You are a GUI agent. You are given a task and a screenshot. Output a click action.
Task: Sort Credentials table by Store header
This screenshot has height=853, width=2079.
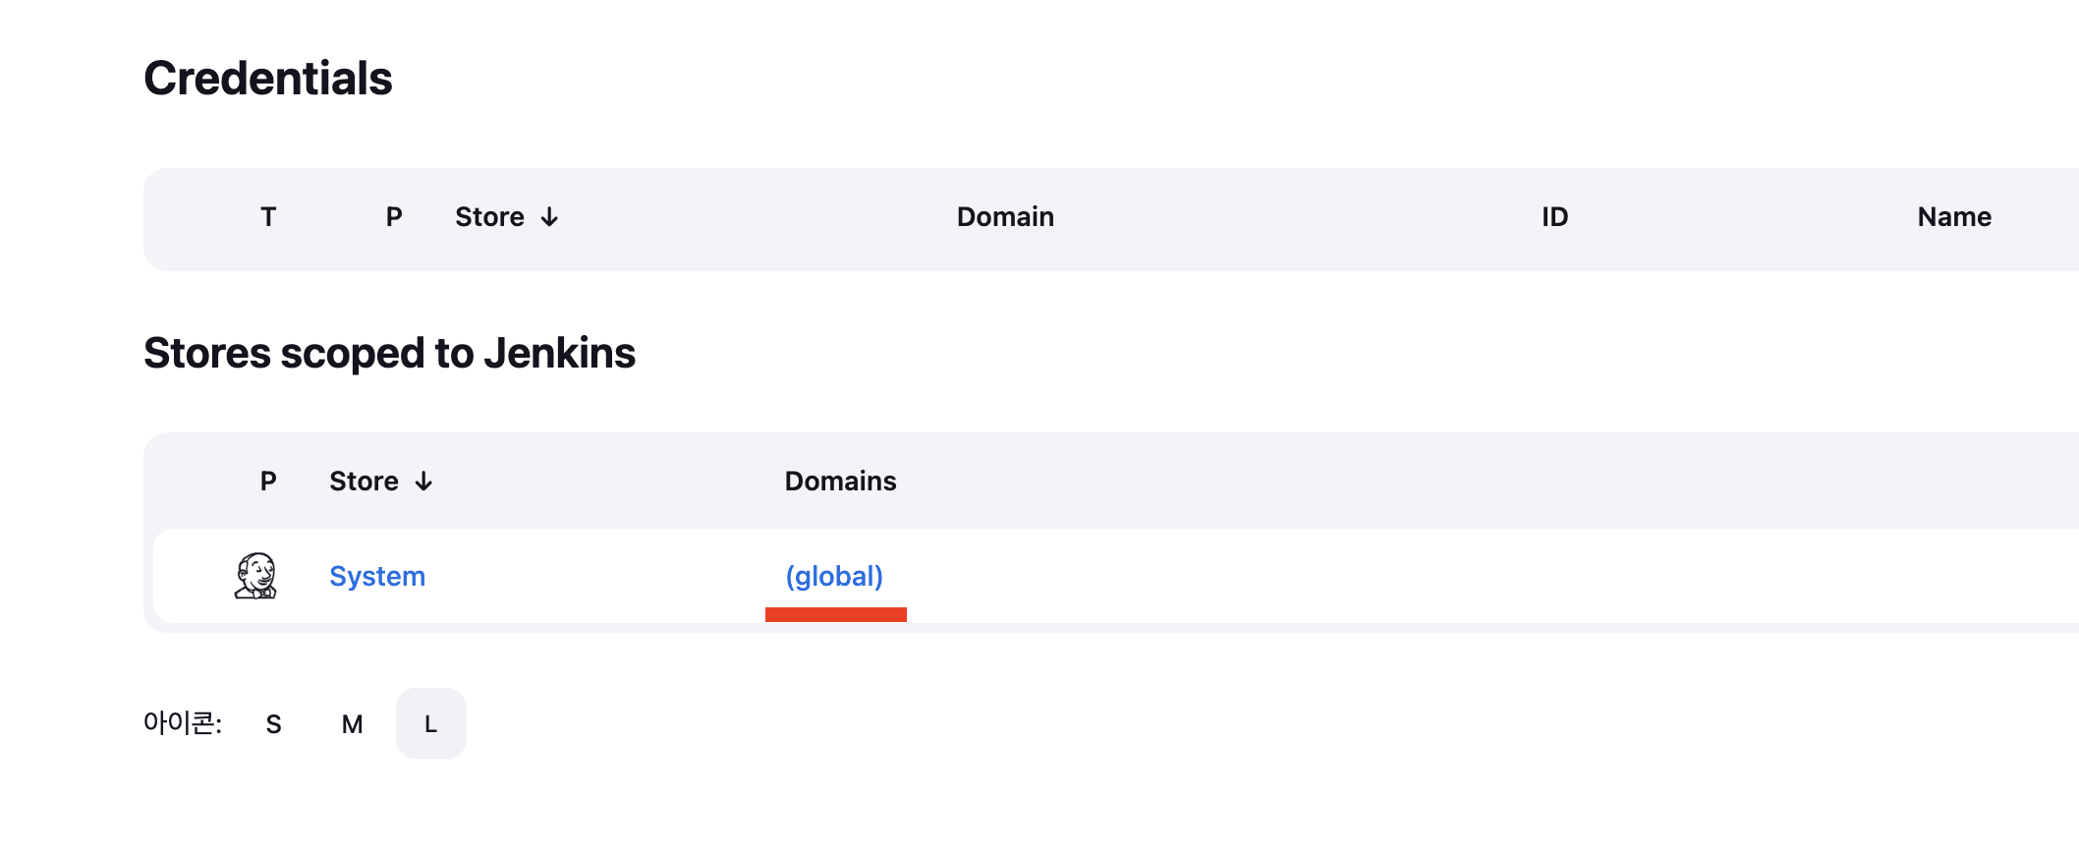[x=489, y=217]
